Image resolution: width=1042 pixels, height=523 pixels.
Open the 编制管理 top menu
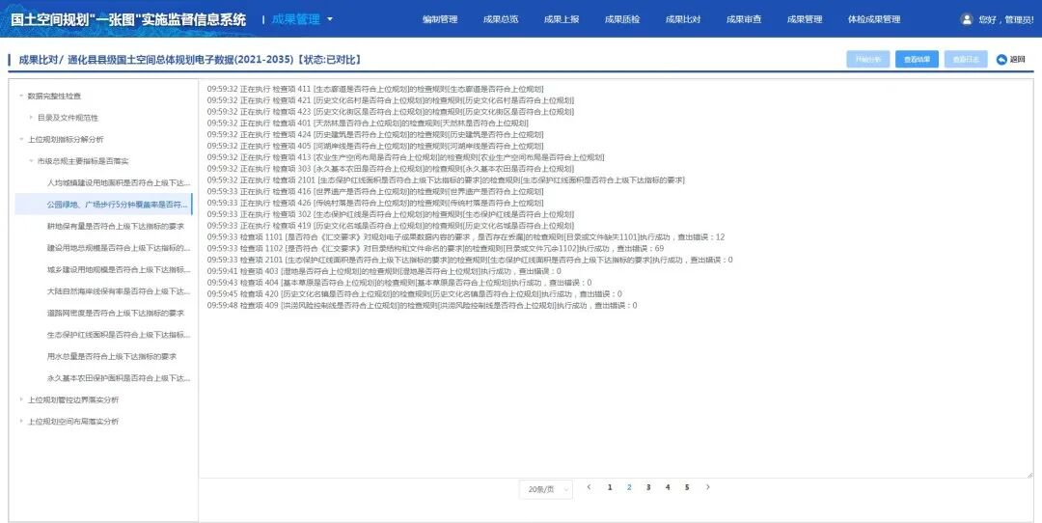[x=440, y=19]
